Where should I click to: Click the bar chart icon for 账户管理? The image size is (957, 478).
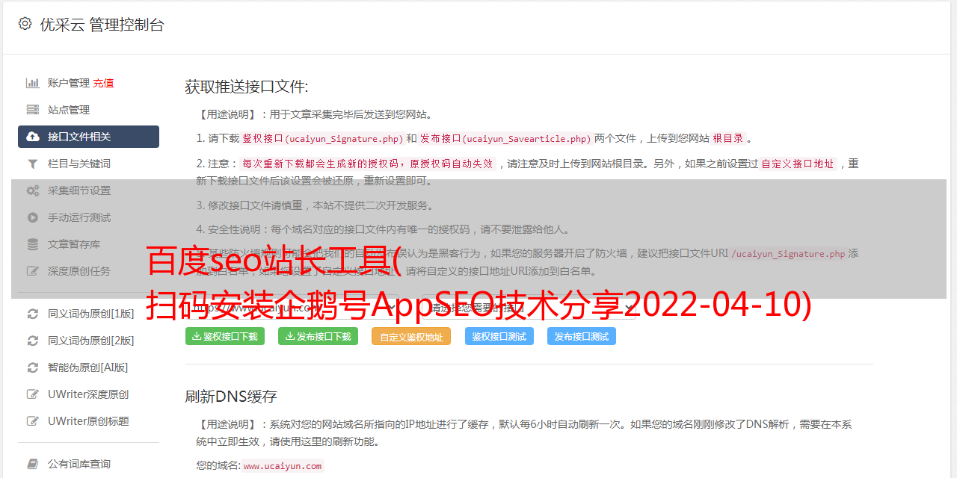pyautogui.click(x=33, y=83)
